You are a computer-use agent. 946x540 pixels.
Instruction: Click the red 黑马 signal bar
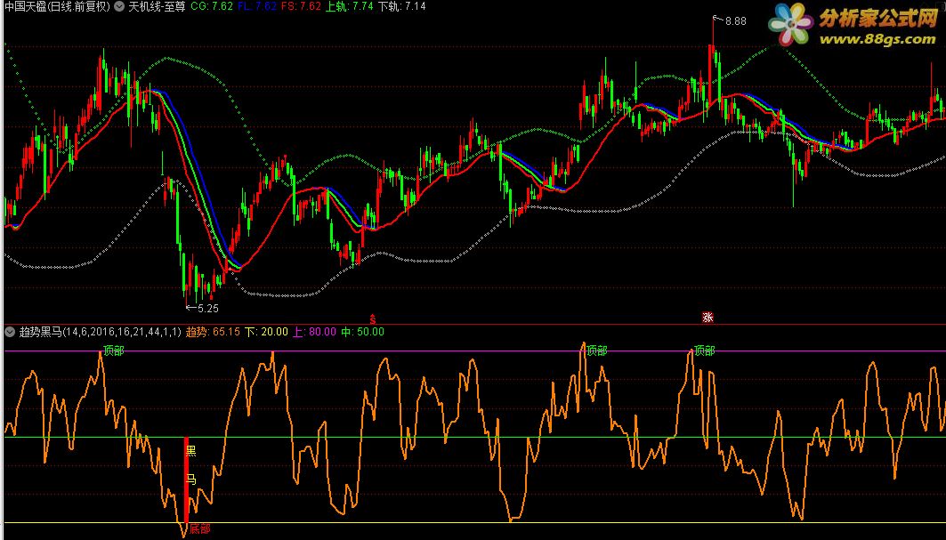tap(186, 480)
